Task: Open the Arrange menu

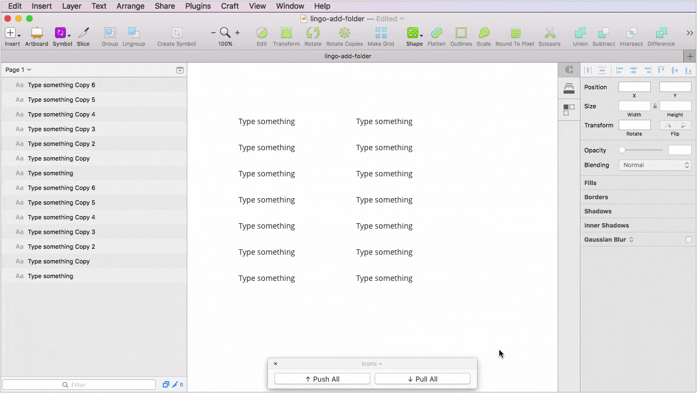Action: pyautogui.click(x=131, y=6)
